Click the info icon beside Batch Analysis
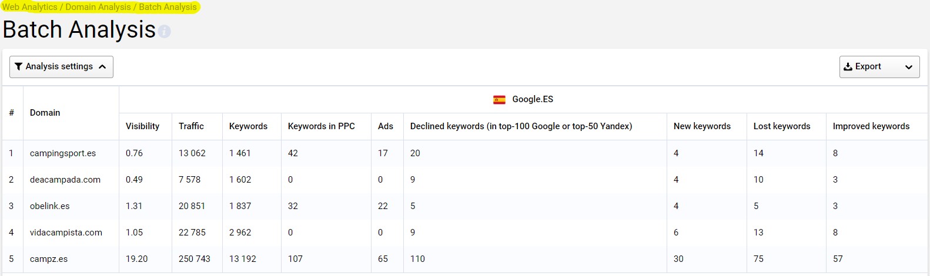 click(165, 32)
